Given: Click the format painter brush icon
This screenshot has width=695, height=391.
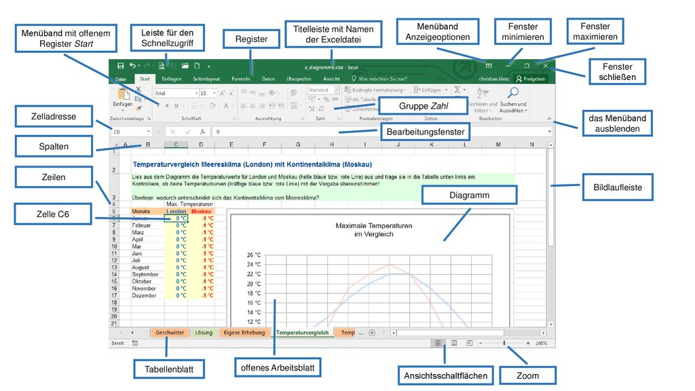Looking at the screenshot, I should click(x=138, y=108).
